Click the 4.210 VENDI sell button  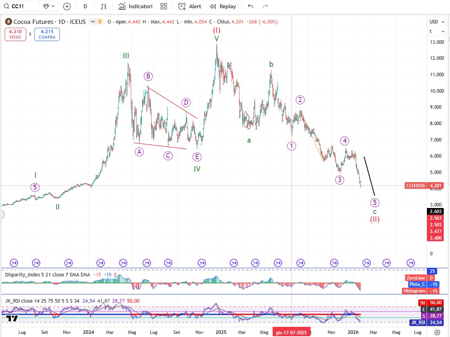point(15,34)
